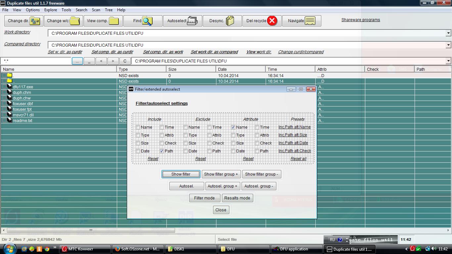This screenshot has height=254, width=452.
Task: Enable the Exclude Size checkbox
Action: [x=186, y=143]
